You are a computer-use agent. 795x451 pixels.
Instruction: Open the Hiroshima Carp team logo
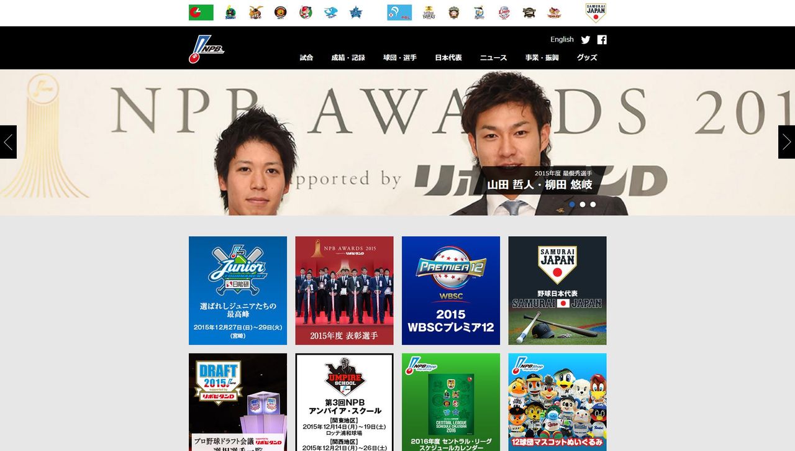click(x=306, y=12)
